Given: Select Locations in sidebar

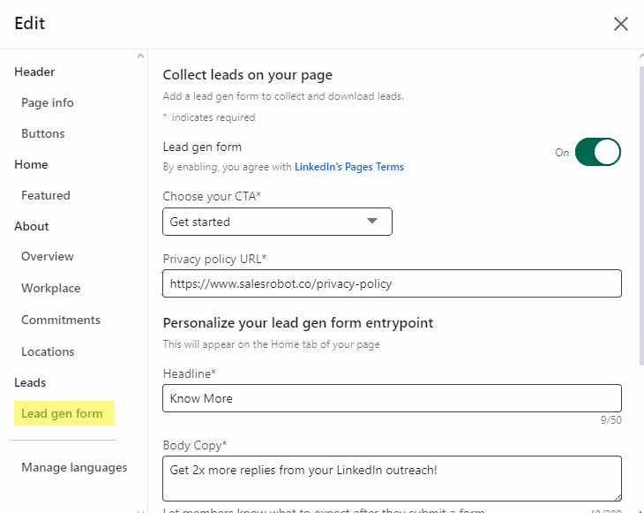Looking at the screenshot, I should click(x=48, y=352).
